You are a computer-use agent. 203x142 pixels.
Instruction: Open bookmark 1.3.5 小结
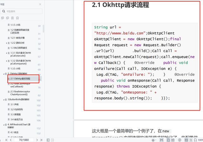pos(16,69)
